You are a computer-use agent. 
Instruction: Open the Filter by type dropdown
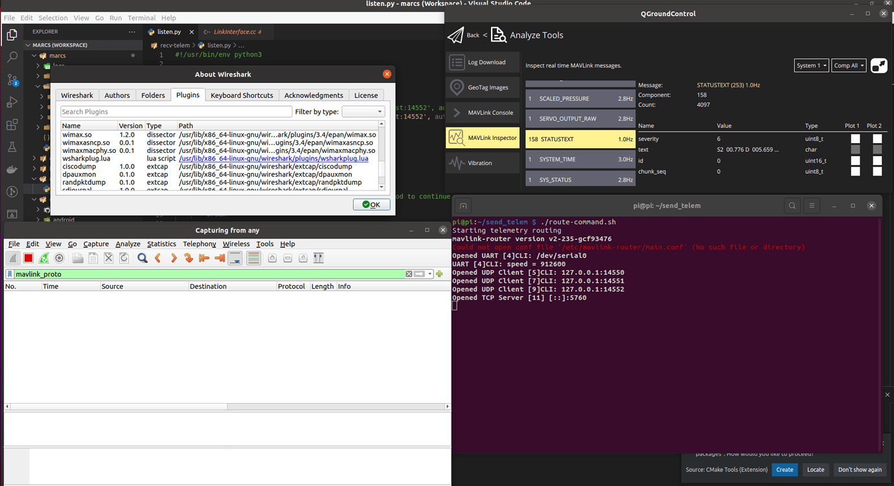coord(363,111)
